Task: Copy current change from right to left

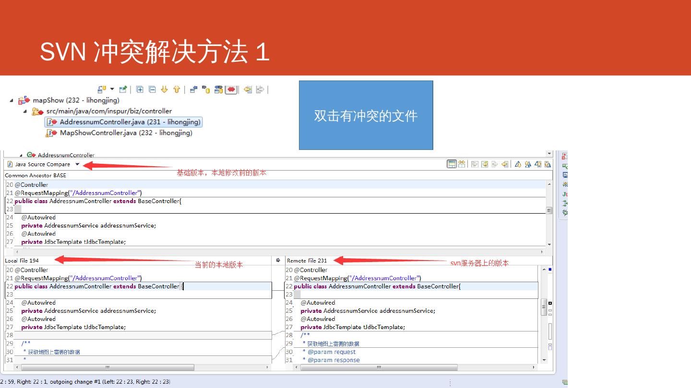Action: pyautogui.click(x=505, y=164)
